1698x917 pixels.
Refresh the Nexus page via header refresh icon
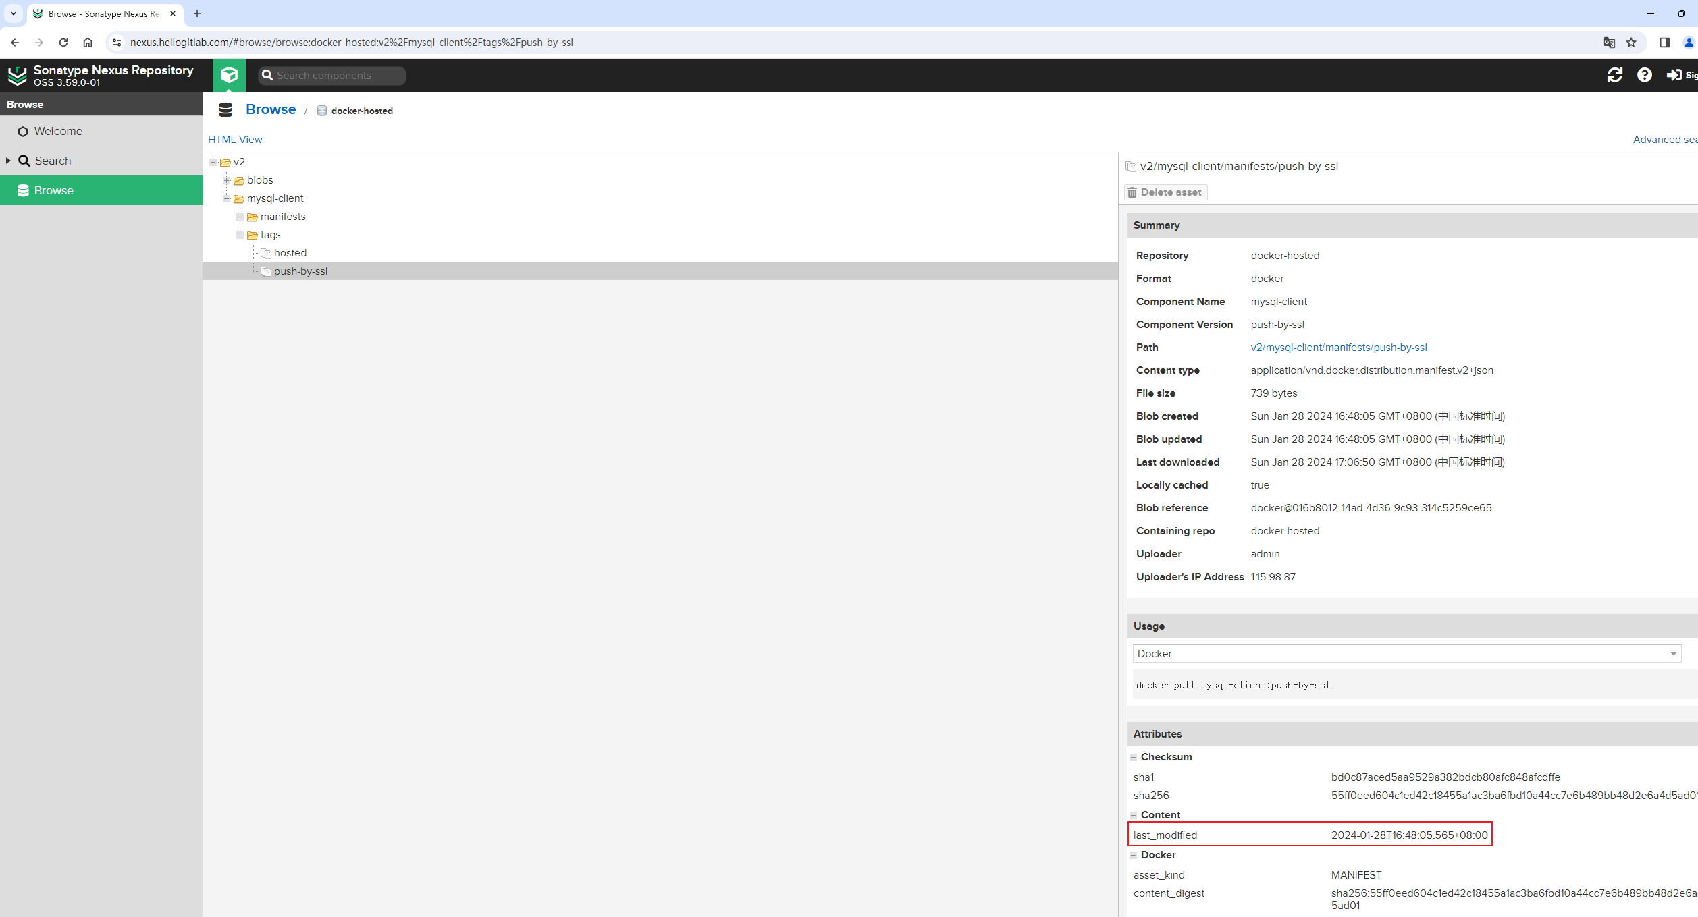tap(1614, 75)
